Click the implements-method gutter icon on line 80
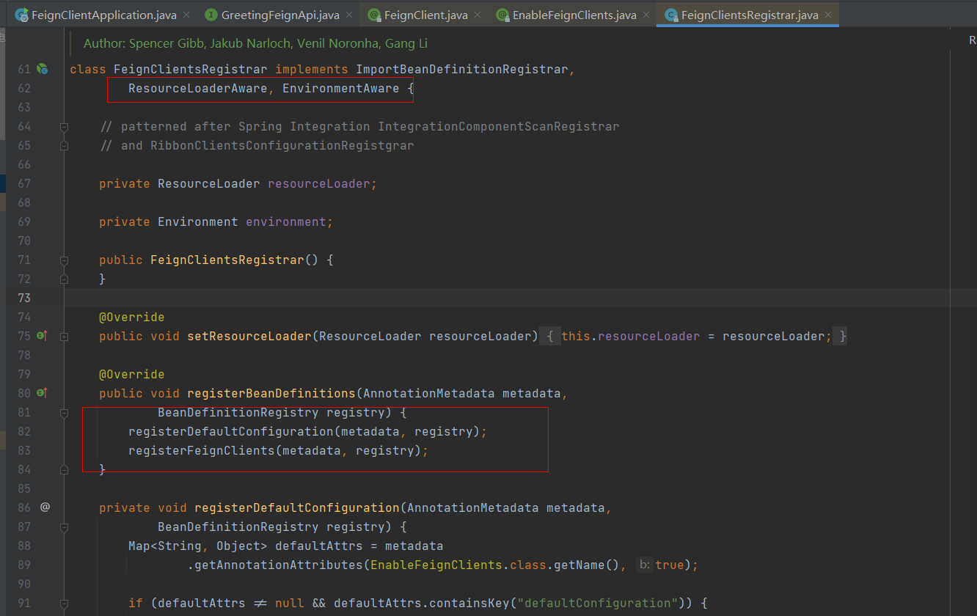Screen dimensions: 977x616 point(43,393)
